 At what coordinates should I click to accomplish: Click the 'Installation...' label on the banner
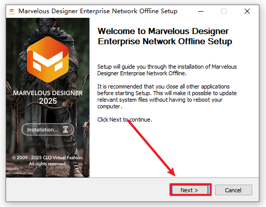pyautogui.click(x=43, y=130)
